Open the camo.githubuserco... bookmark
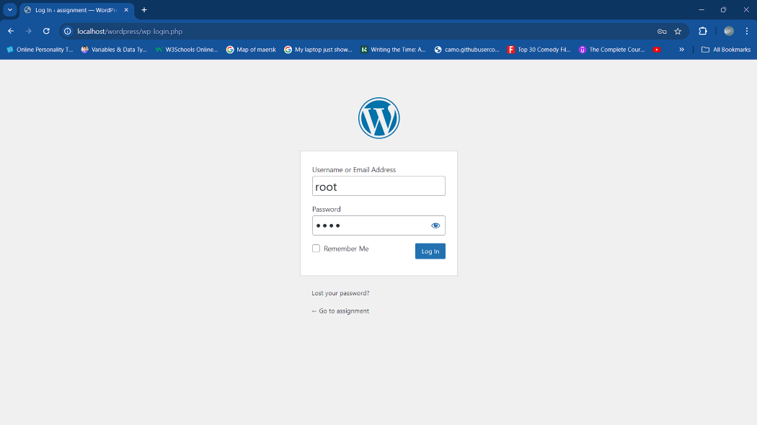The width and height of the screenshot is (757, 425). (467, 50)
